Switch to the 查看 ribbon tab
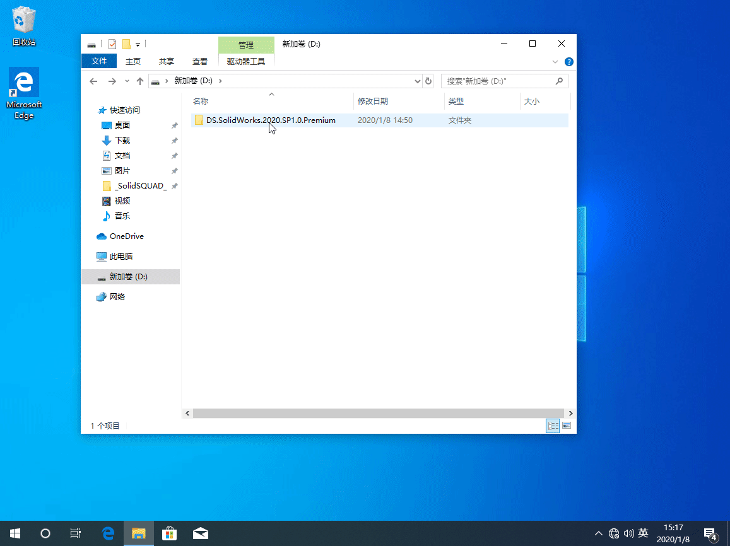The width and height of the screenshot is (730, 546). pos(200,61)
